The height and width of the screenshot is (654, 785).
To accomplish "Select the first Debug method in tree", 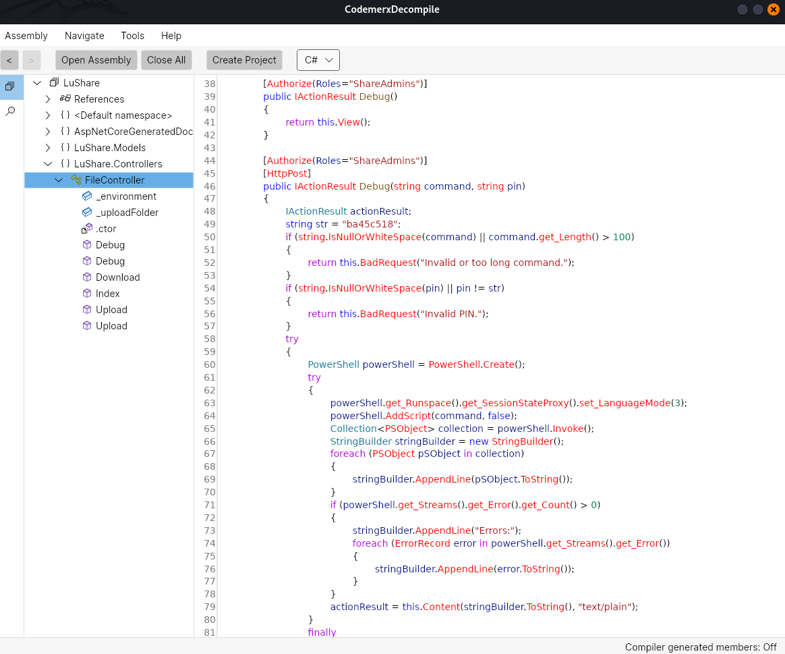I will [x=110, y=245].
